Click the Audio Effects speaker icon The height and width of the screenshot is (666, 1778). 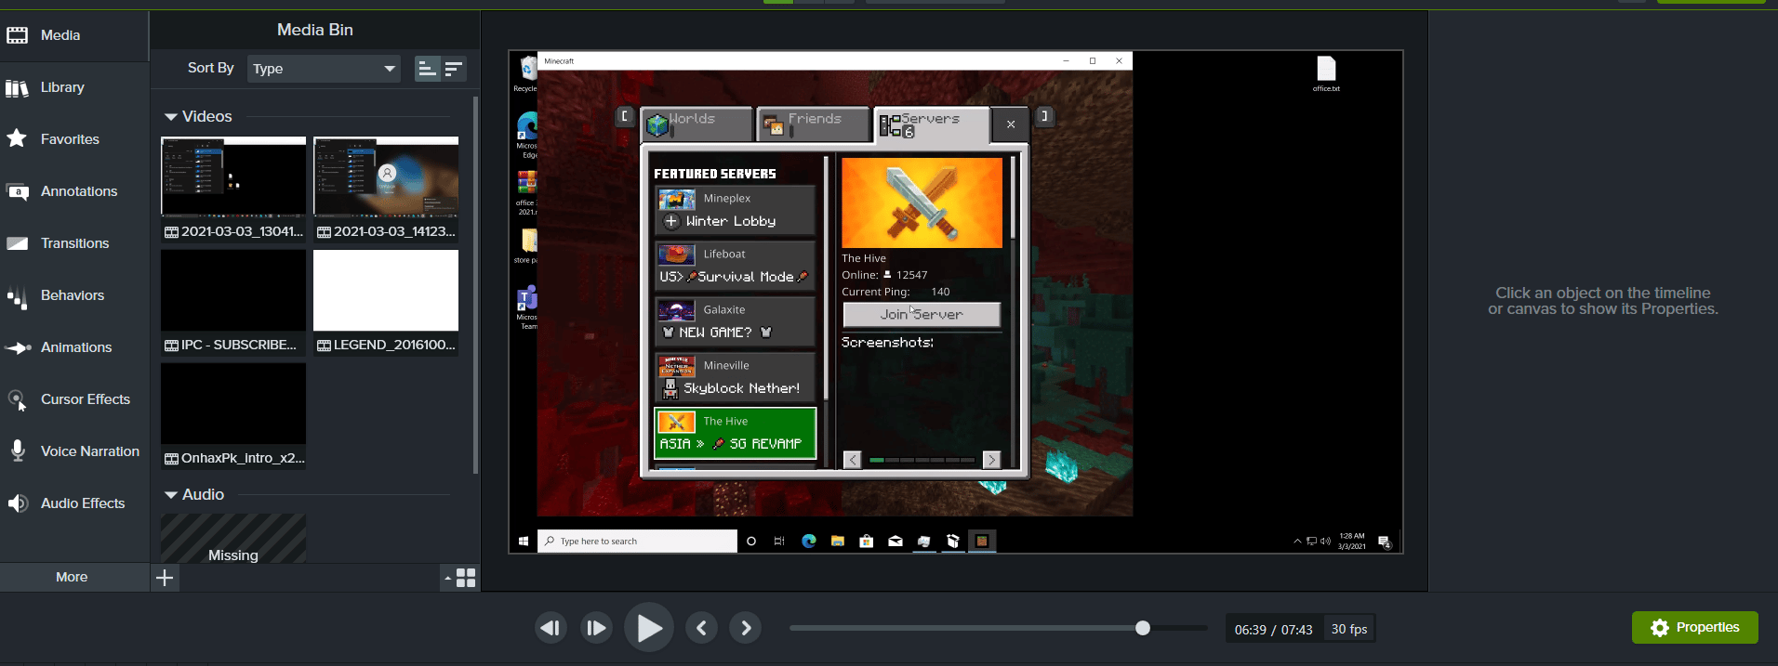[x=18, y=503]
